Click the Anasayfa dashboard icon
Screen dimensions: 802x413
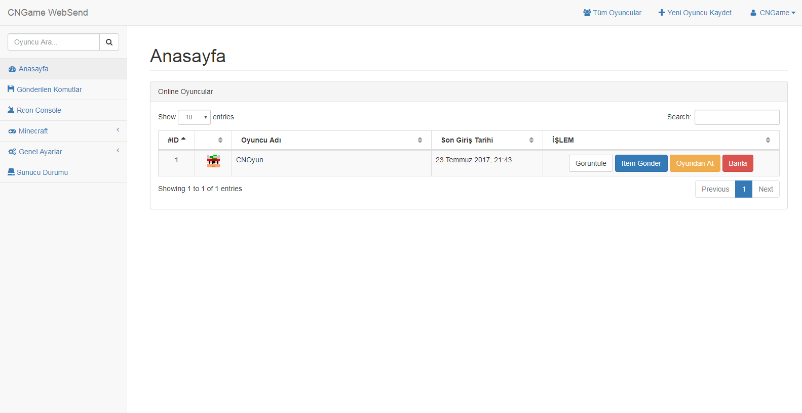(x=12, y=69)
